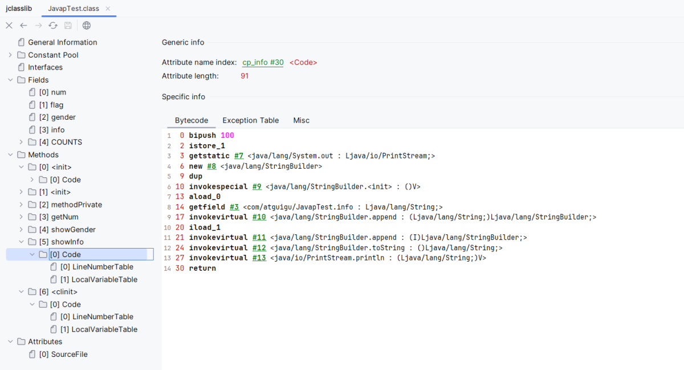Open the Misc tab
The image size is (684, 370).
[302, 120]
